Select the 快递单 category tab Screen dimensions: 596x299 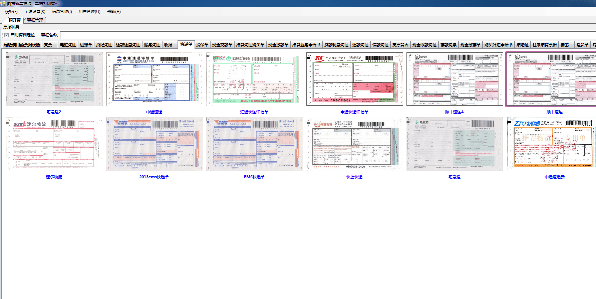(x=186, y=44)
